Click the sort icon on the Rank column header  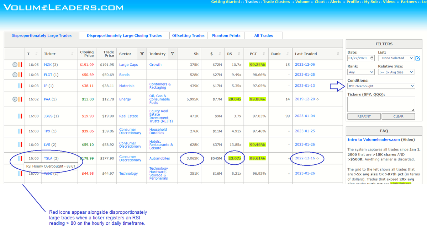pyautogui.click(x=288, y=53)
